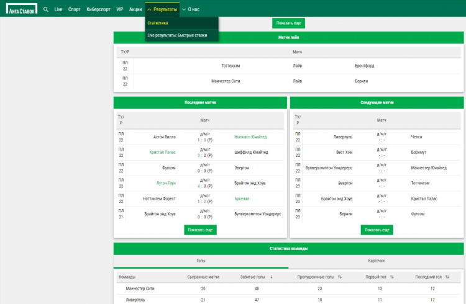Open the Live section
This screenshot has height=304, width=466.
click(58, 9)
